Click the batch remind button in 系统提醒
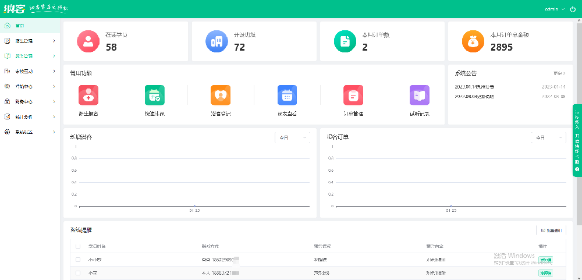The image size is (582, 280). 551,231
